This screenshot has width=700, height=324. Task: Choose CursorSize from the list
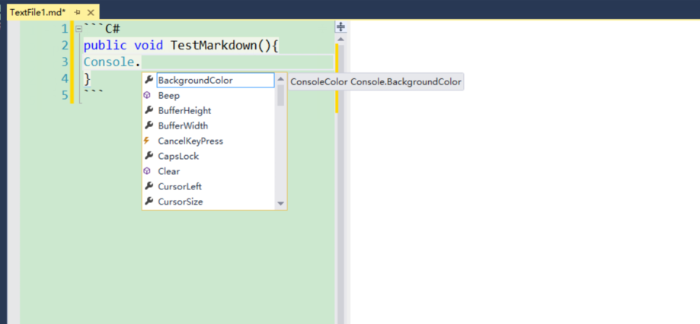208,202
